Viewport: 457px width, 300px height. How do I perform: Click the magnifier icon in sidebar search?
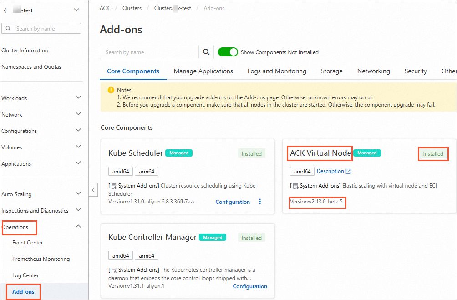point(8,28)
